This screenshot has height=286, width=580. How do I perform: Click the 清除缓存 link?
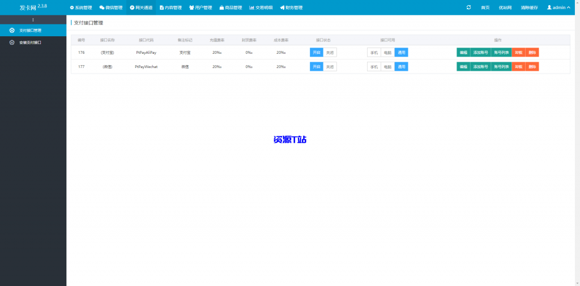point(529,8)
